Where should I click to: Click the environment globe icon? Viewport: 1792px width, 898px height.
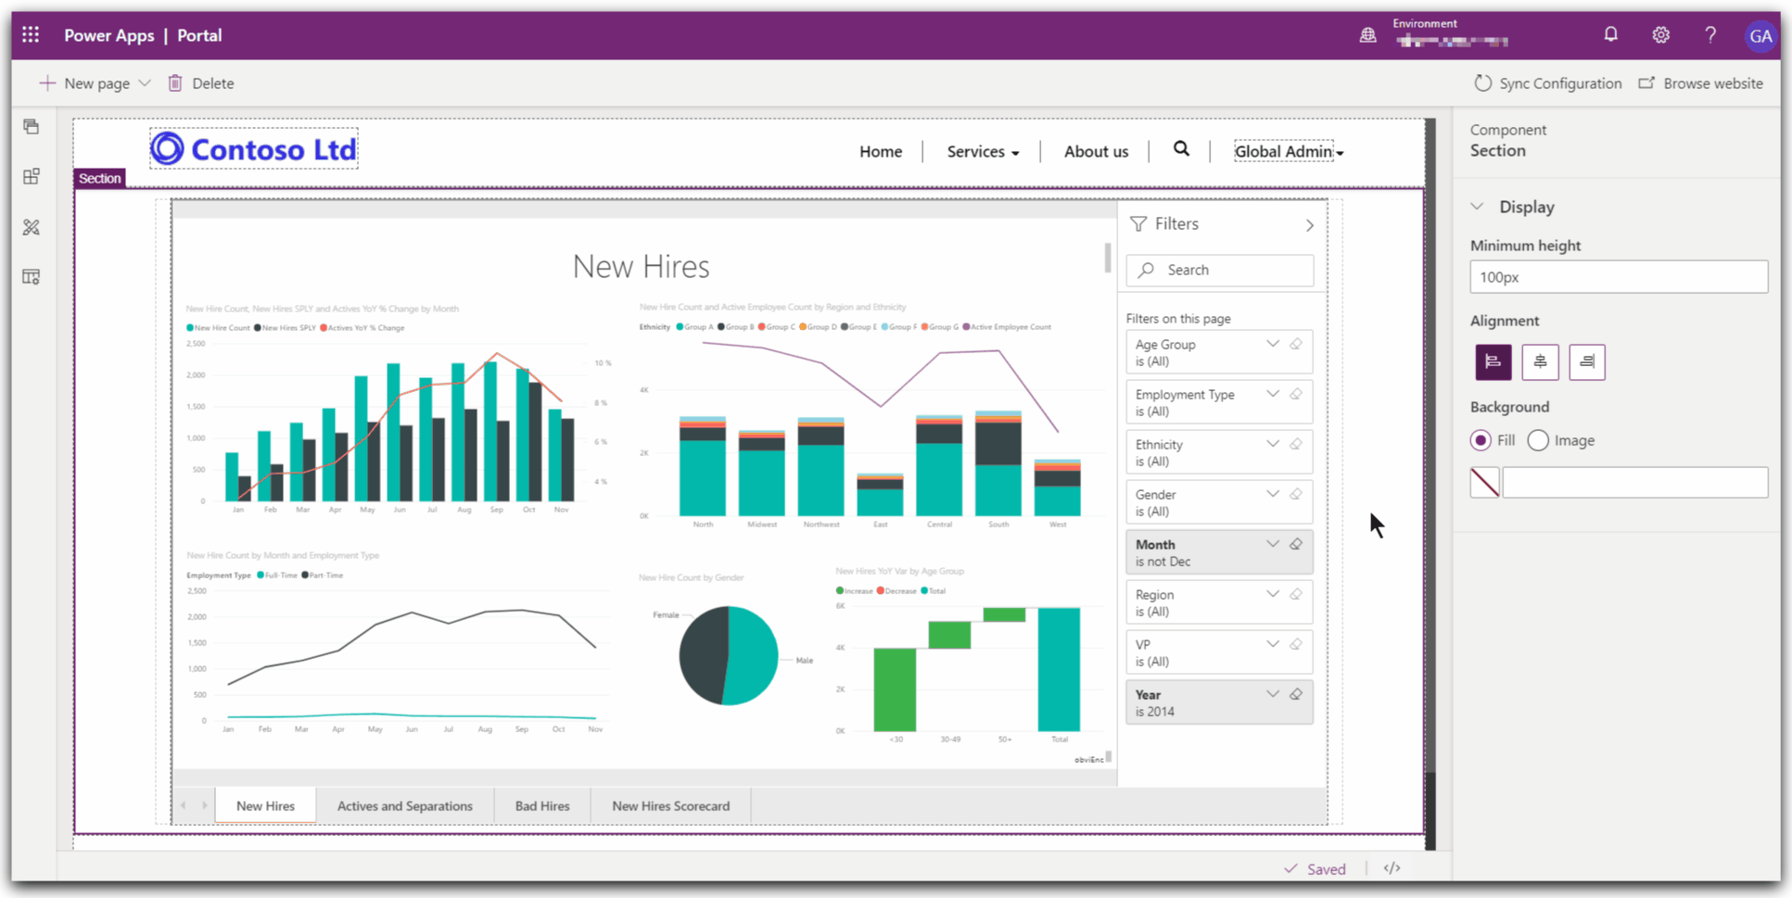tap(1367, 35)
